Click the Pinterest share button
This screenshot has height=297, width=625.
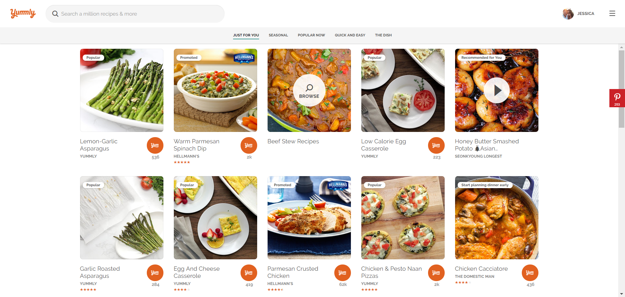click(x=617, y=98)
